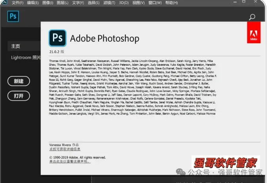Maximize the Photoshop window
The width and height of the screenshot is (271, 183).
click(244, 2)
